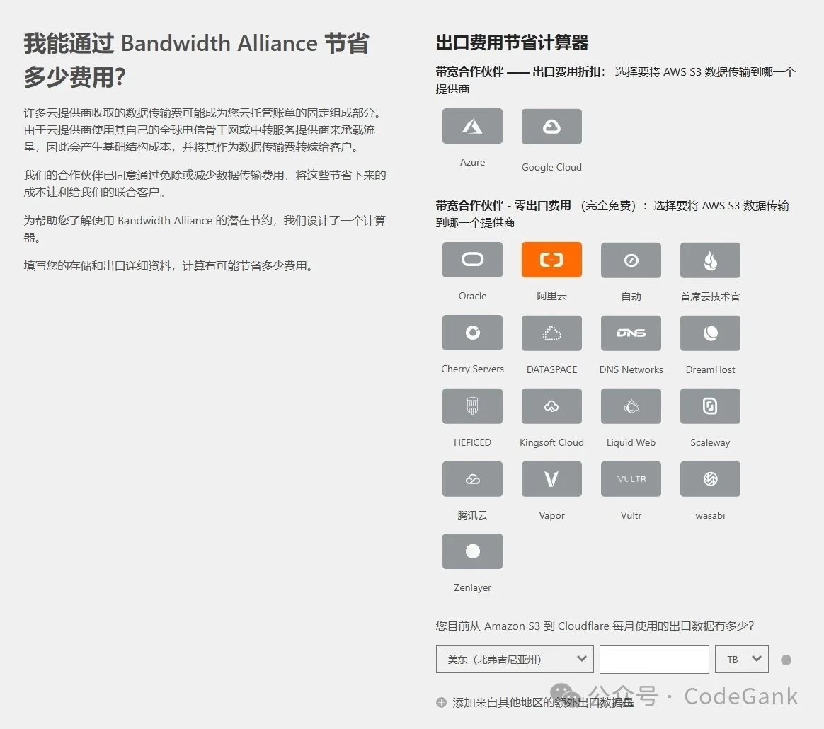Click the paragraph starting 许多云提供商收取的数据传输费
The height and width of the screenshot is (729, 824).
tap(204, 130)
